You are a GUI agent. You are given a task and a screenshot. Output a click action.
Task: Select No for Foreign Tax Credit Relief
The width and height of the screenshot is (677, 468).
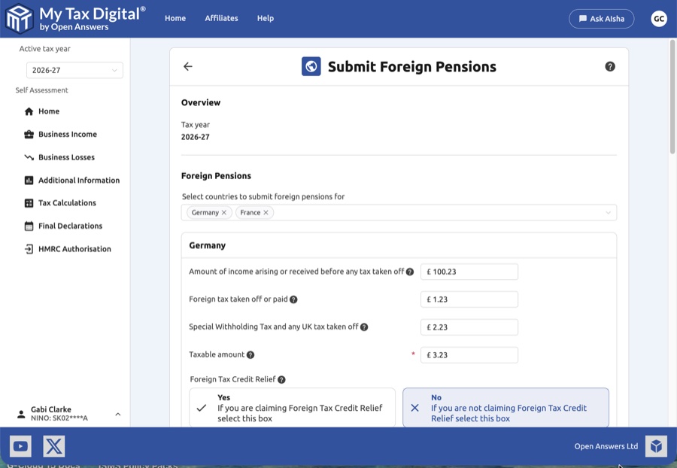(505, 407)
